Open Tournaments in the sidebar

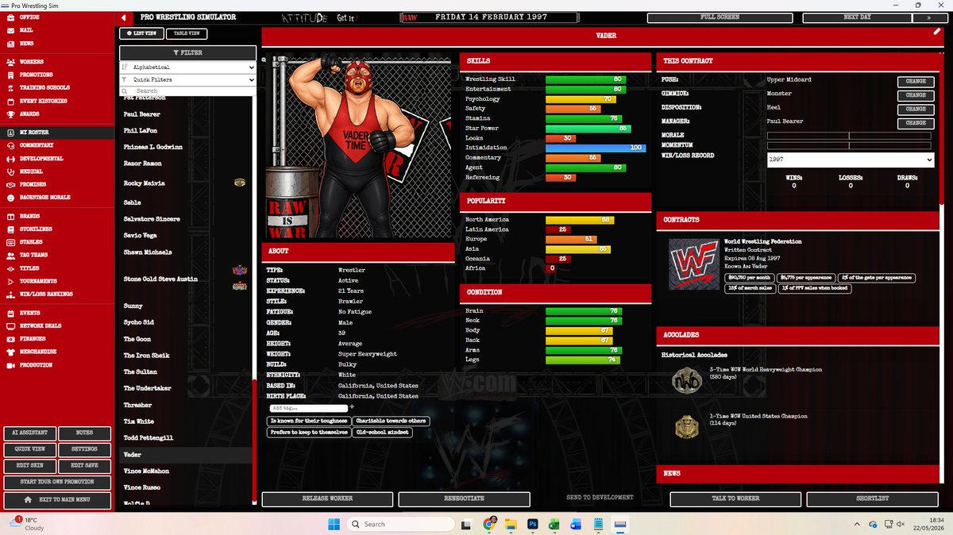(38, 281)
